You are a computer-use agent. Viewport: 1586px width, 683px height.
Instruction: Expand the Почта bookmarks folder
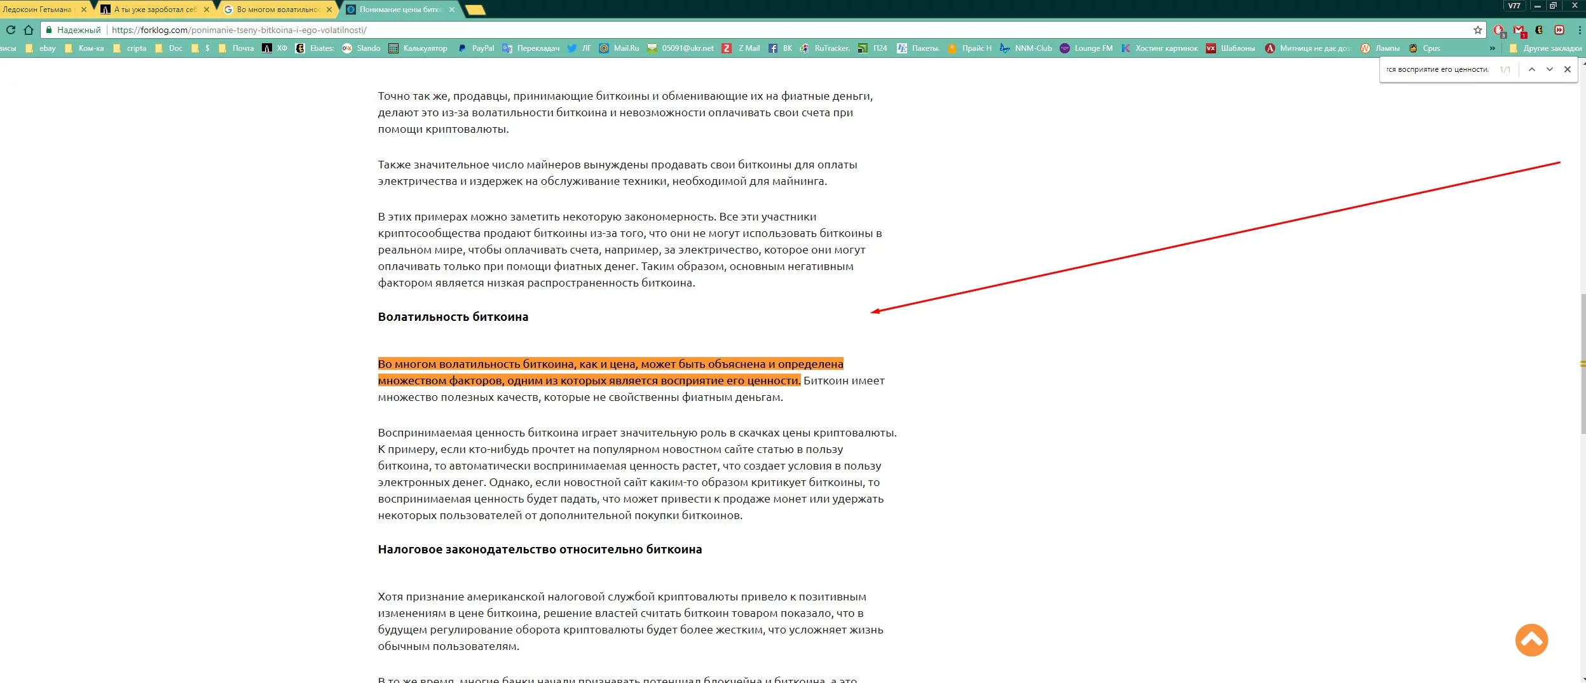click(x=236, y=48)
